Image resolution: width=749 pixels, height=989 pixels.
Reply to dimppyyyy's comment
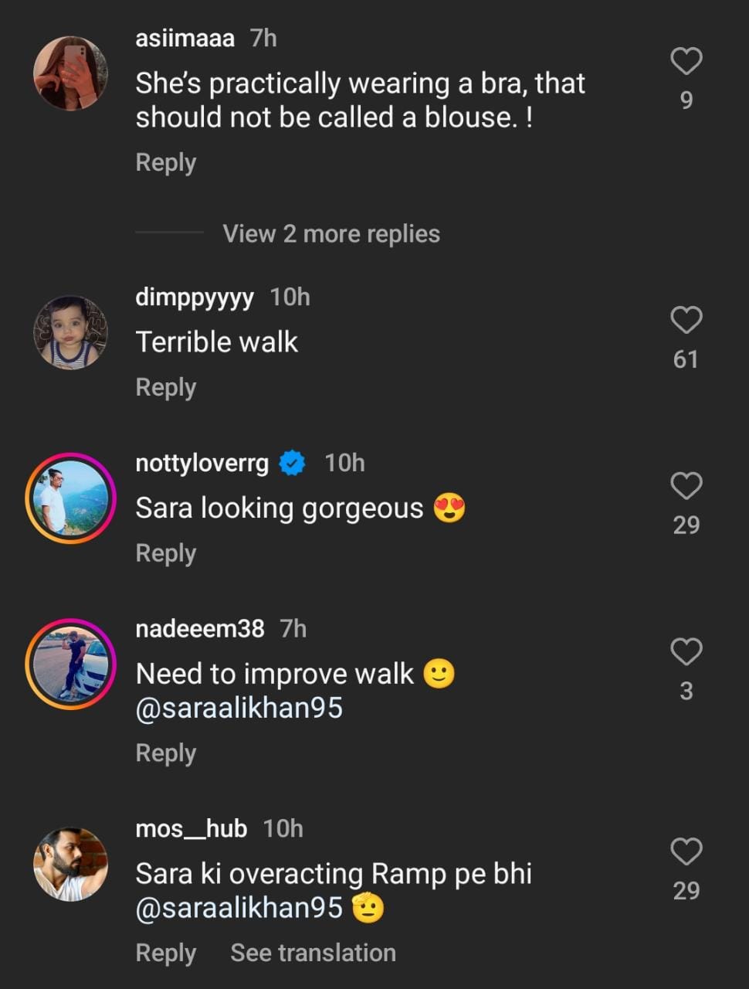click(x=165, y=387)
